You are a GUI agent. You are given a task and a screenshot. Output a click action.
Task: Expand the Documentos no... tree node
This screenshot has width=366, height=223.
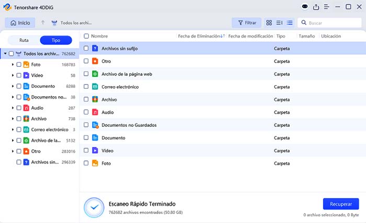coord(13,97)
